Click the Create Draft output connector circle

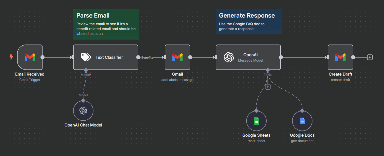pyautogui.click(x=353, y=57)
